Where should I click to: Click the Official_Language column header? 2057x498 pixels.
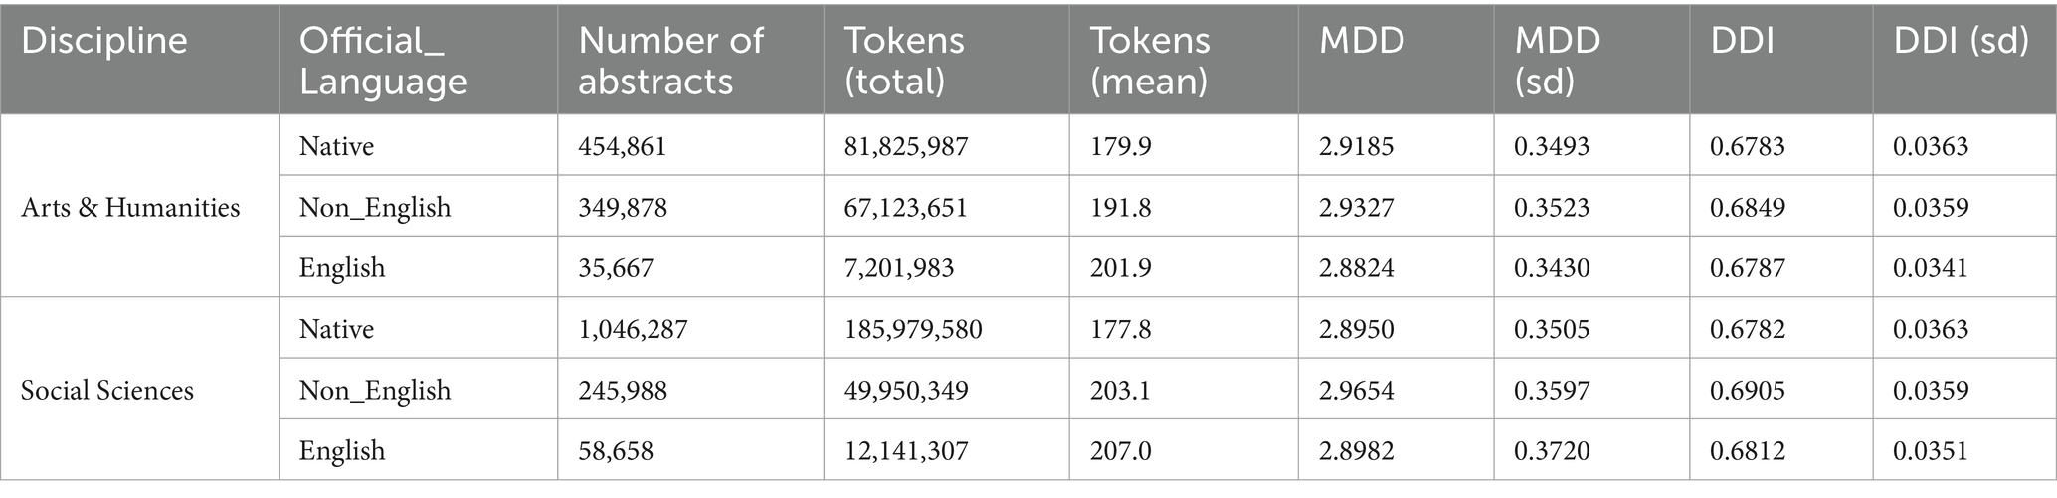pyautogui.click(x=383, y=61)
